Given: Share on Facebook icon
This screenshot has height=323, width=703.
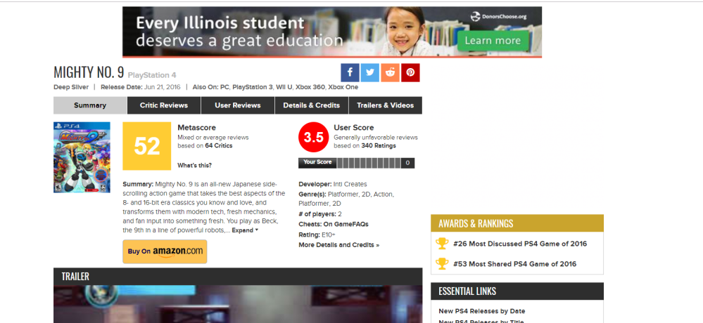Looking at the screenshot, I should point(350,72).
